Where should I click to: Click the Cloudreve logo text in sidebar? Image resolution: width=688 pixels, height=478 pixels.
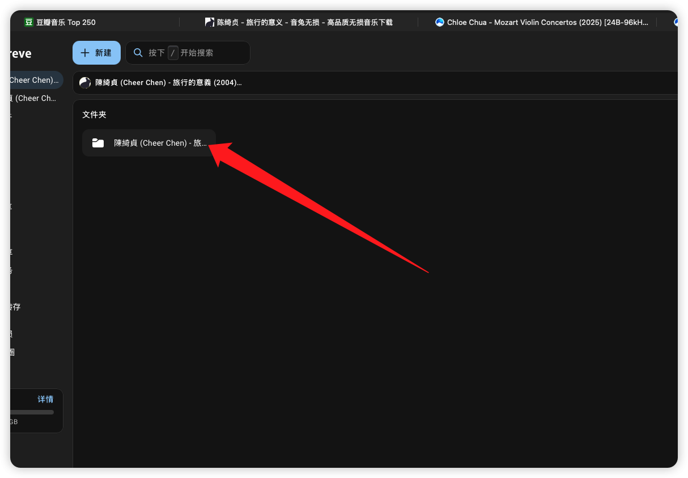(x=21, y=54)
